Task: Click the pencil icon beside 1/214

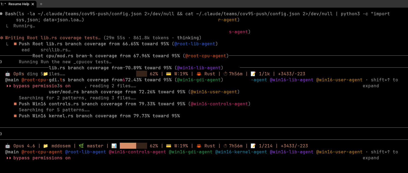Action: click(252, 146)
